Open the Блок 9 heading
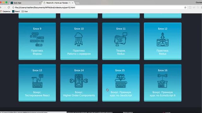Screen dimensions: 202x113 (37, 29)
